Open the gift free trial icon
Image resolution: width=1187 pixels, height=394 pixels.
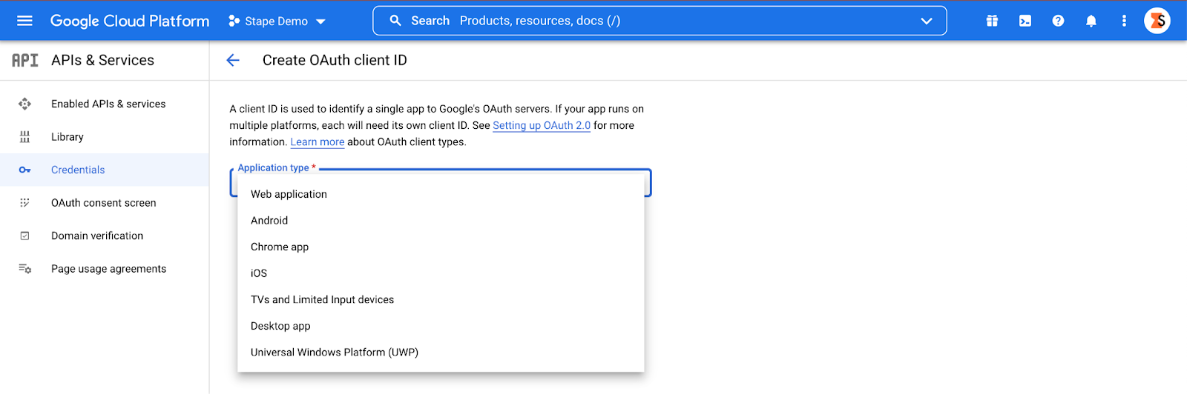(992, 21)
